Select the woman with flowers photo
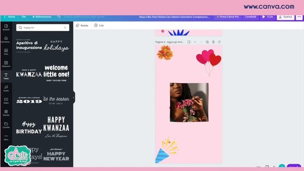Screen dimensions: 304x171 189,103
